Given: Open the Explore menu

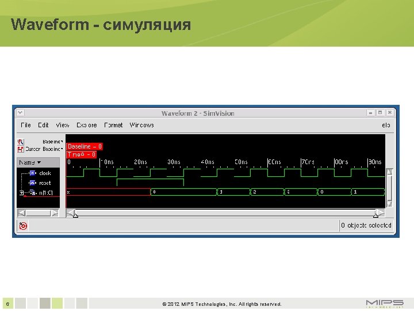Looking at the screenshot, I should (87, 125).
